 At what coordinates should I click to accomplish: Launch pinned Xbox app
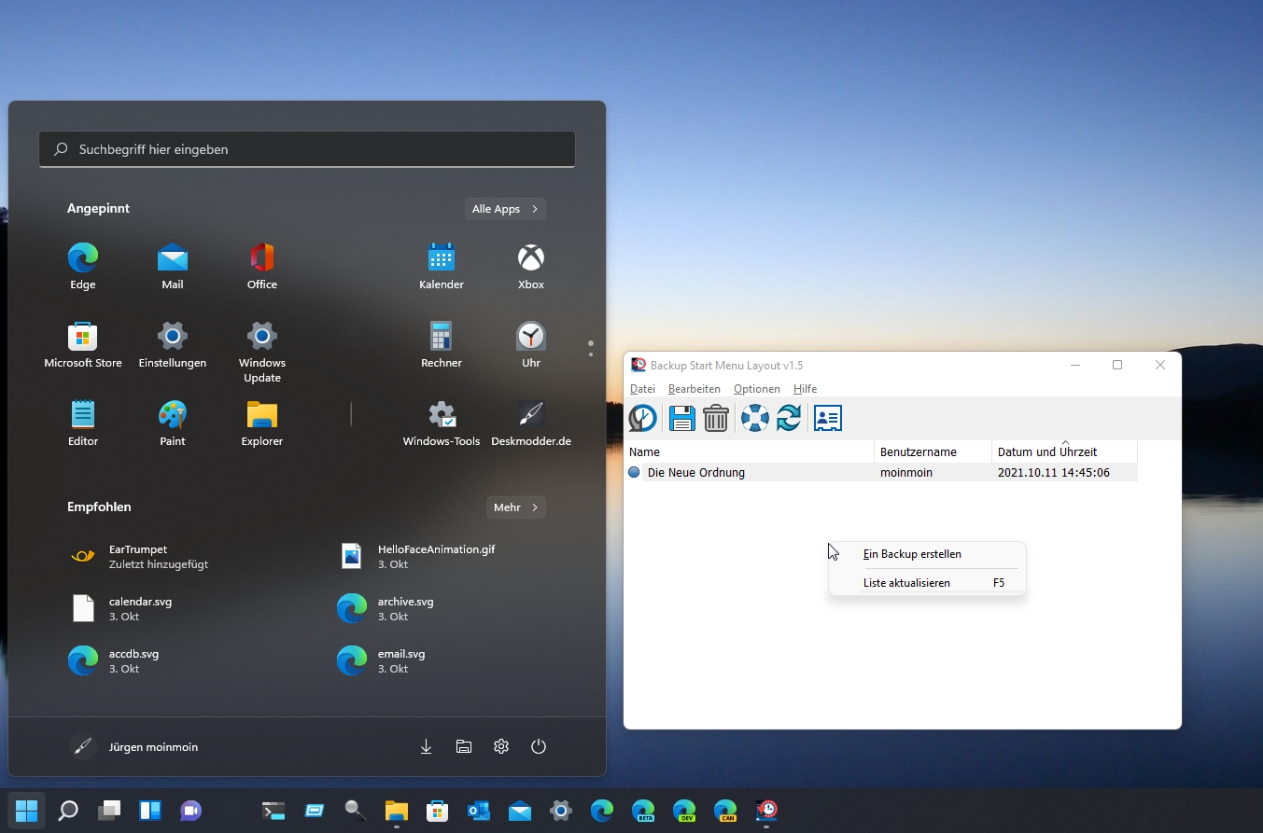(531, 266)
